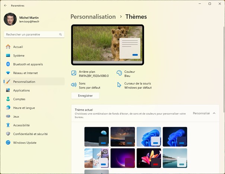This screenshot has width=225, height=174.
Task: Click the Enregistrer button
Action: click(x=85, y=96)
